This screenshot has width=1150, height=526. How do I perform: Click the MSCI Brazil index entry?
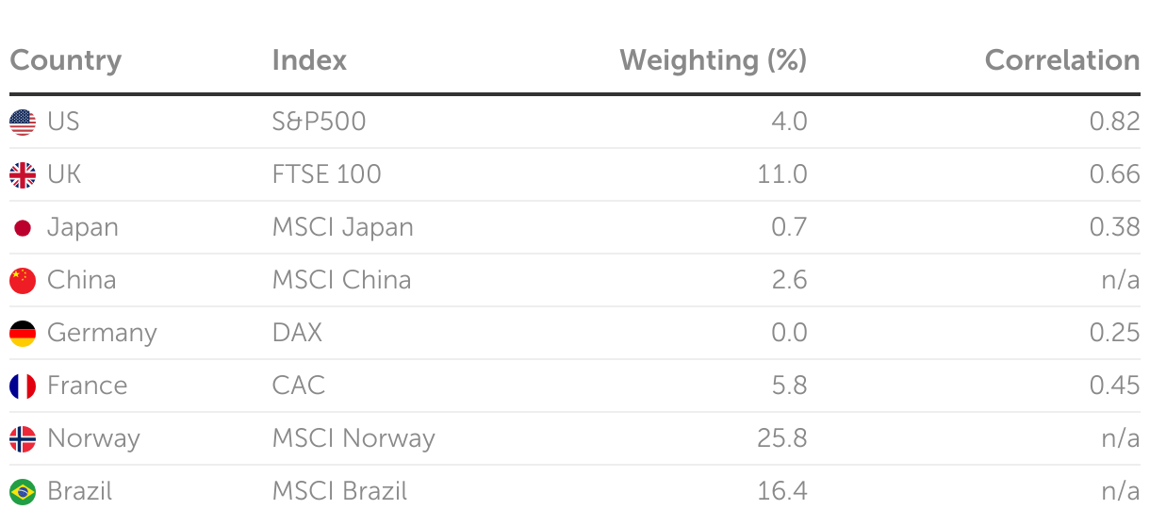pyautogui.click(x=339, y=491)
